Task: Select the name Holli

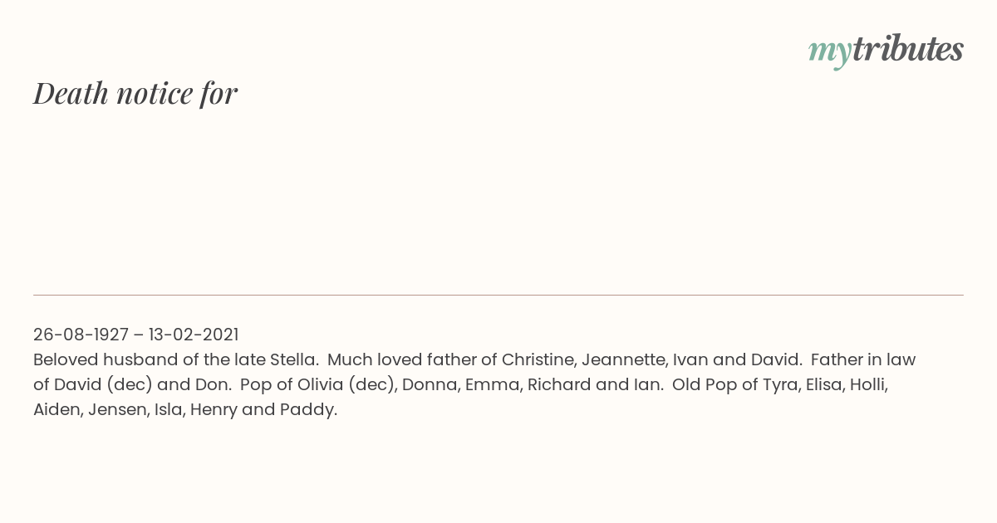Action: tap(870, 384)
